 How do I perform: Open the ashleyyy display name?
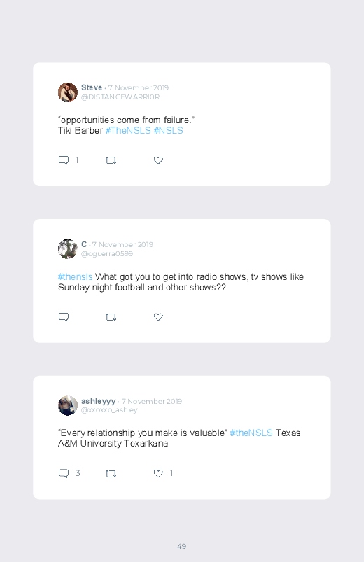coord(98,401)
